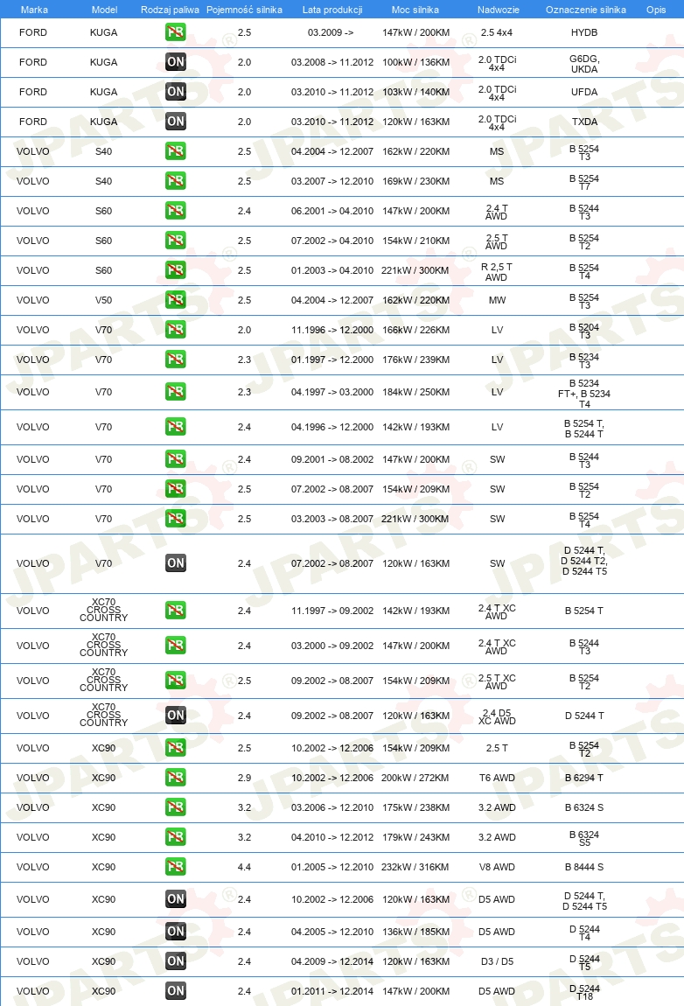The height and width of the screenshot is (1006, 684).
Task: Click the power value 169kW / 230KM
Action: (415, 181)
